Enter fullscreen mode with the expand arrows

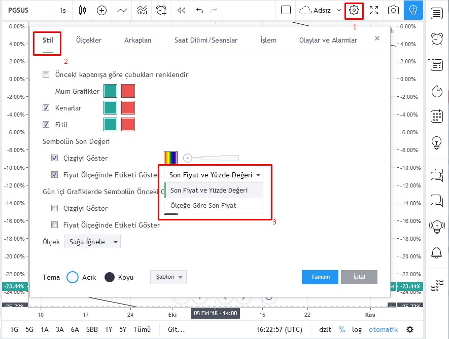(374, 10)
